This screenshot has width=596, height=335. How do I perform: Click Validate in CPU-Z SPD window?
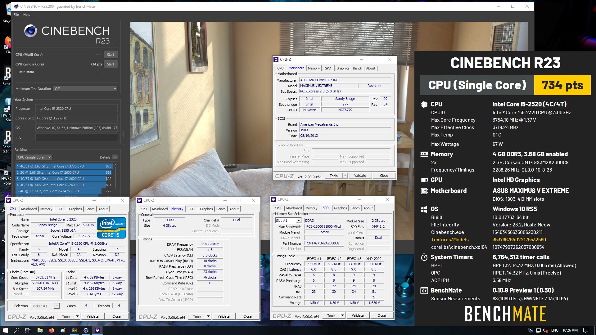coord(358,315)
